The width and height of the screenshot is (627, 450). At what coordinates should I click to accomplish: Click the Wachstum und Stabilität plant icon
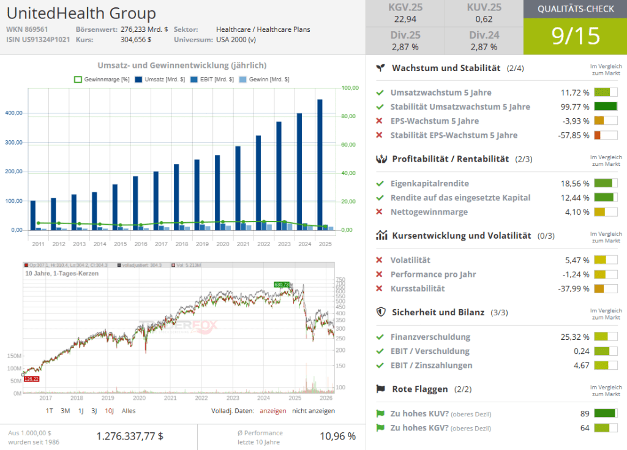click(380, 68)
